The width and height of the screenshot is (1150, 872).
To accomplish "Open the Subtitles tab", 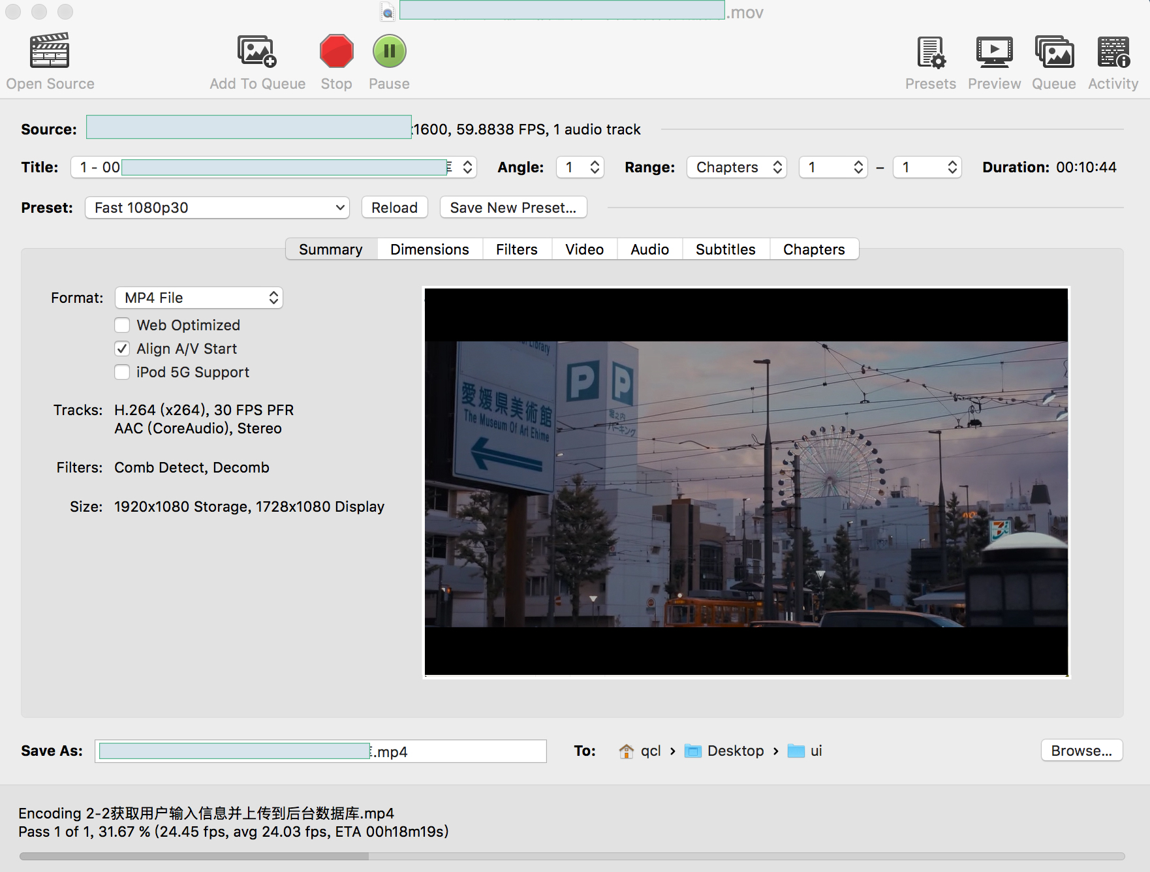I will point(726,249).
